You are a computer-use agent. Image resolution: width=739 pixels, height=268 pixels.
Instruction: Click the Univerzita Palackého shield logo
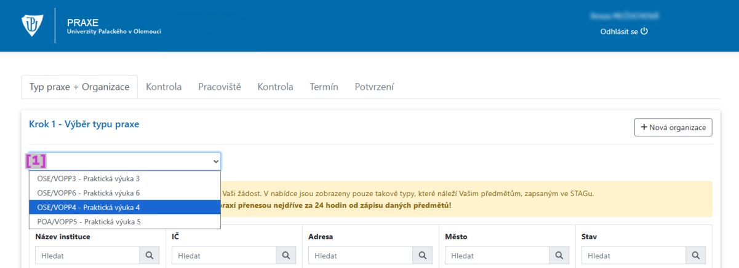point(32,26)
